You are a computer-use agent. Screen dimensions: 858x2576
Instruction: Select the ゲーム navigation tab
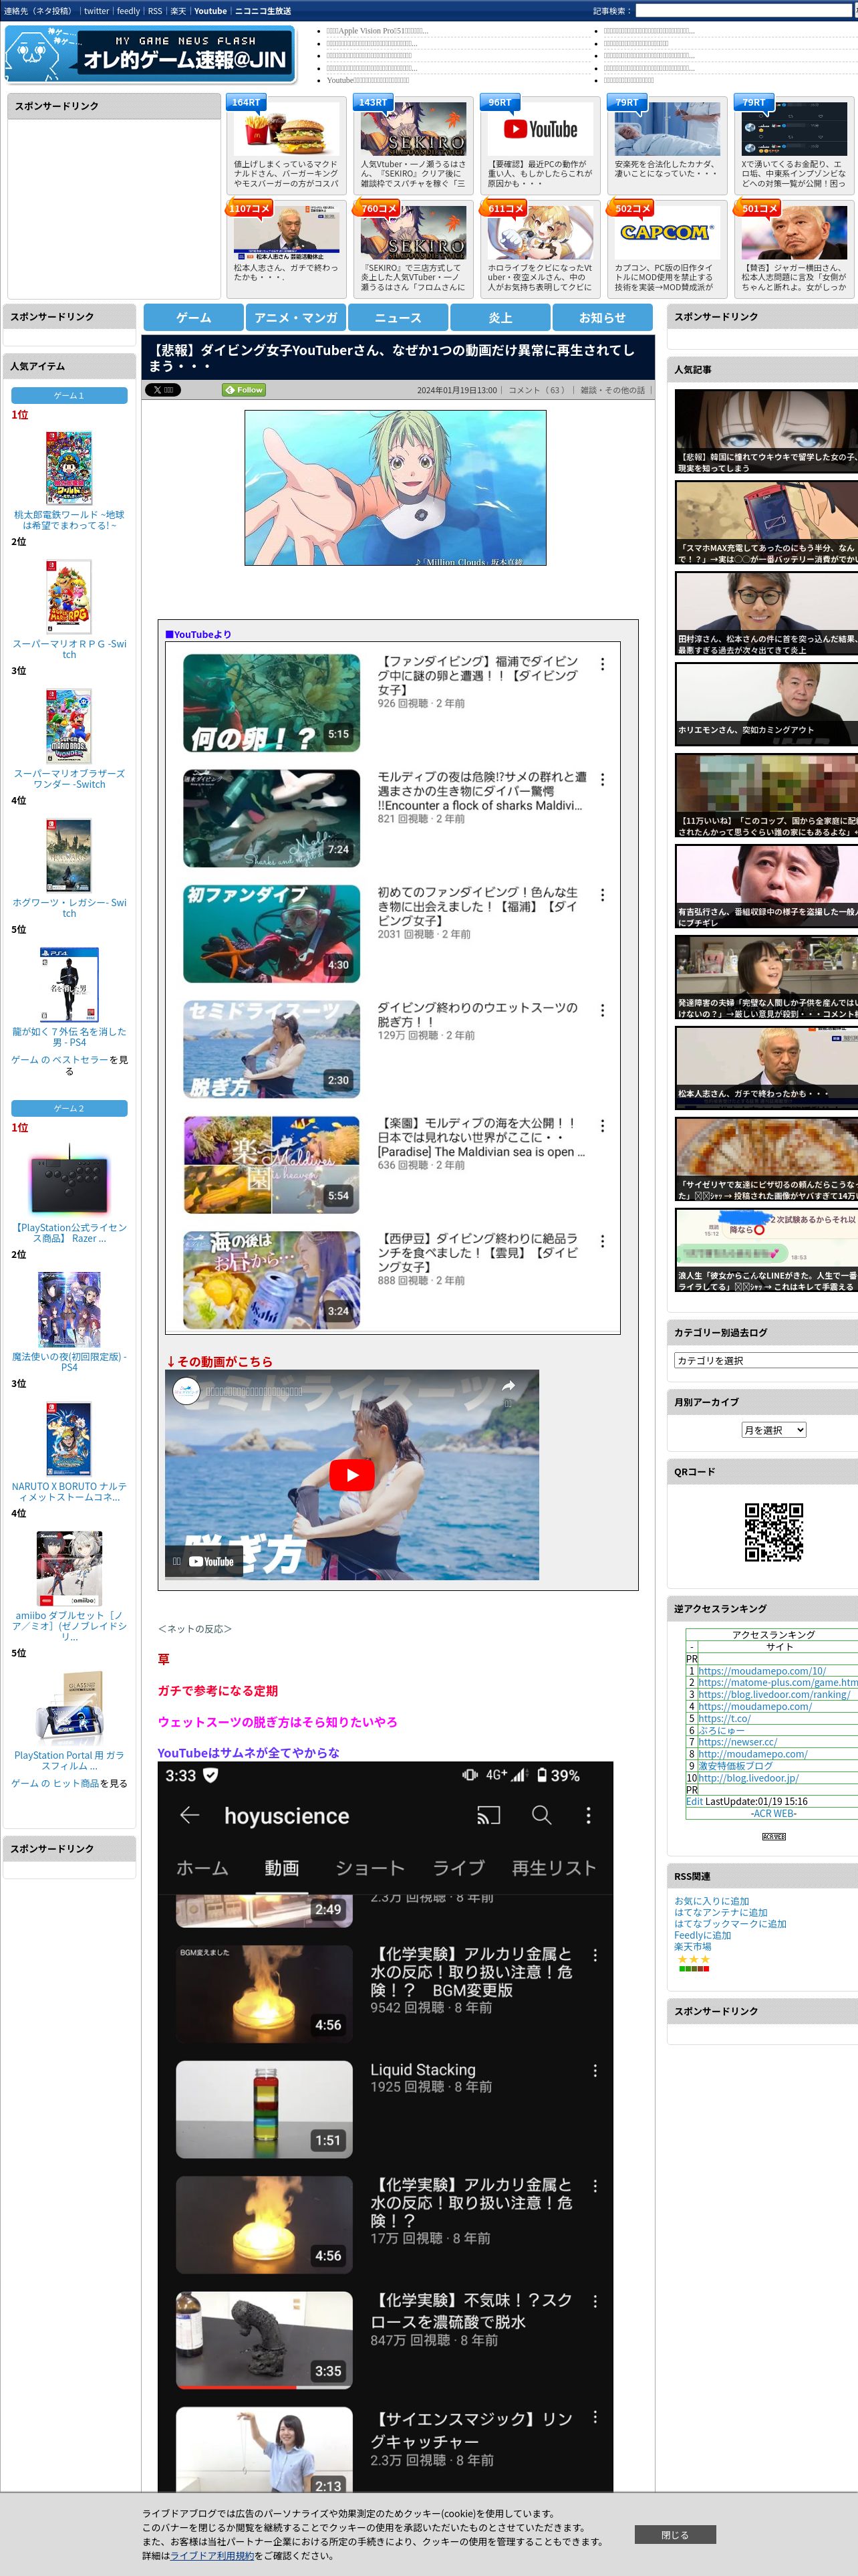point(194,317)
